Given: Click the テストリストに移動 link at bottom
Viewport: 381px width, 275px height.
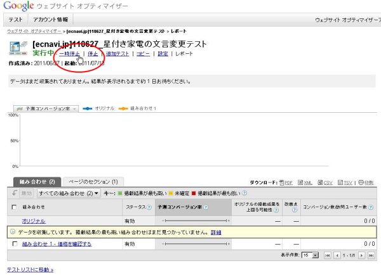Looking at the screenshot, I should (x=30, y=269).
